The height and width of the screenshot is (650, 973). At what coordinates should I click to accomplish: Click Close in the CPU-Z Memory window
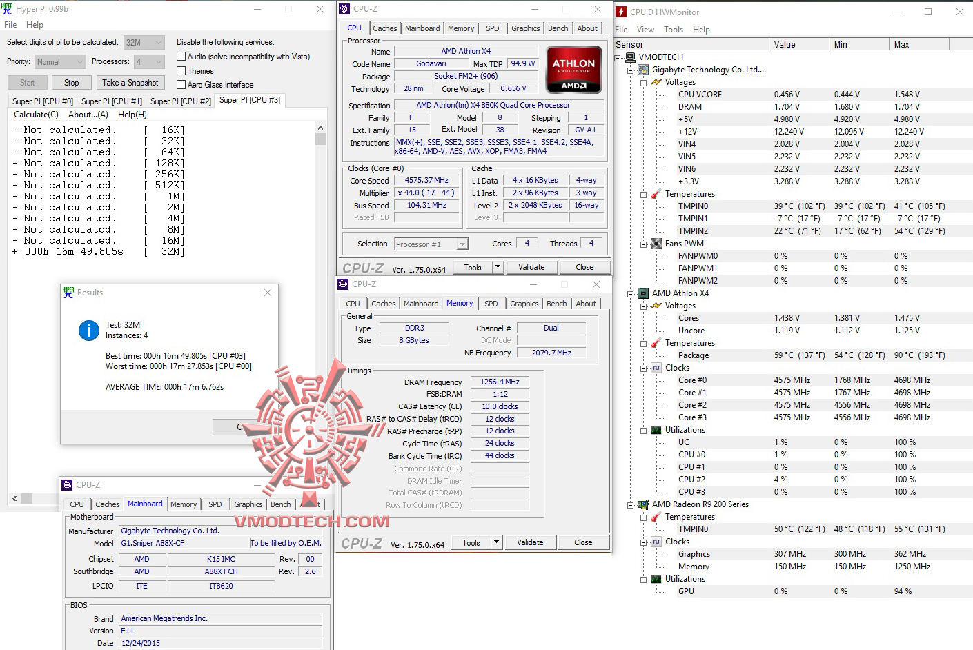pos(583,542)
